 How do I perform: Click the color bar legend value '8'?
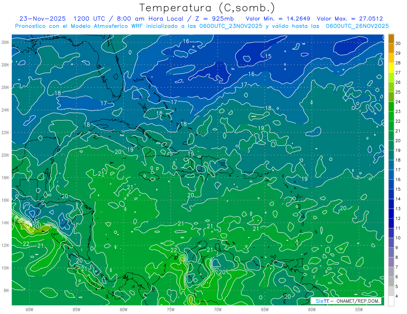[396, 257]
